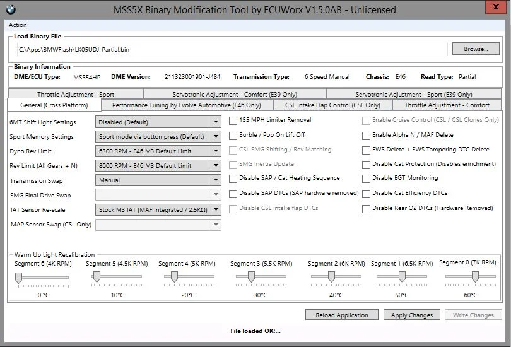Open Servotronic Adjustment - Sport tab
Viewport: 511px width, 347px height.
tap(414, 94)
